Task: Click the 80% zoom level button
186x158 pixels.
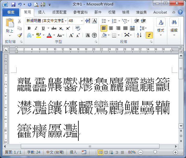Action: click(x=132, y=152)
